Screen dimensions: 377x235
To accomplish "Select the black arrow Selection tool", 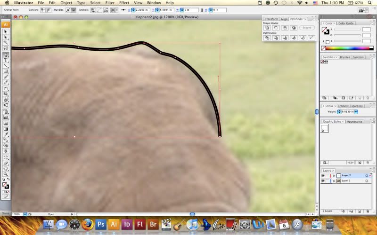I will coord(6,32).
